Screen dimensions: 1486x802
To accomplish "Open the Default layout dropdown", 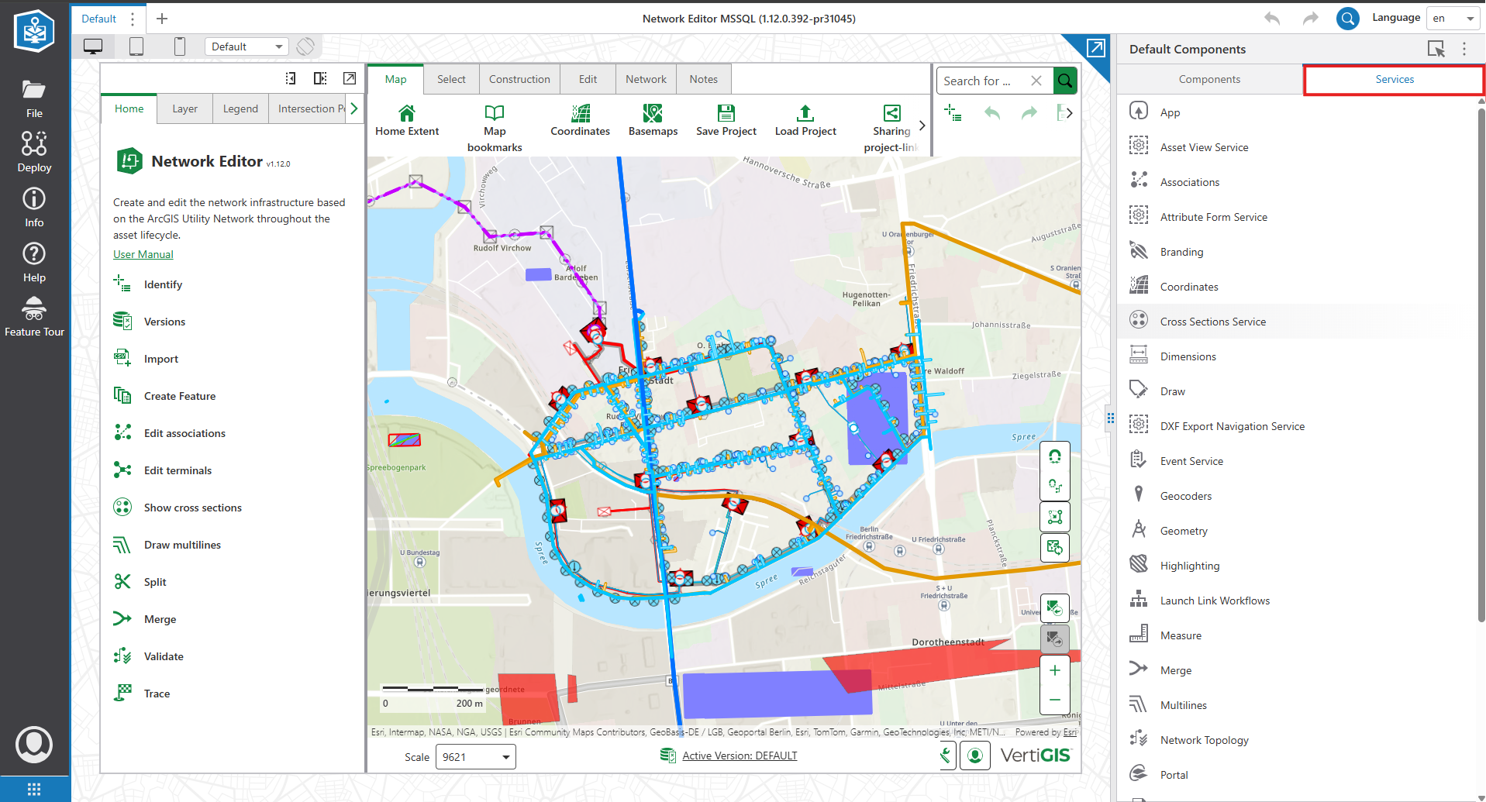I will [247, 46].
